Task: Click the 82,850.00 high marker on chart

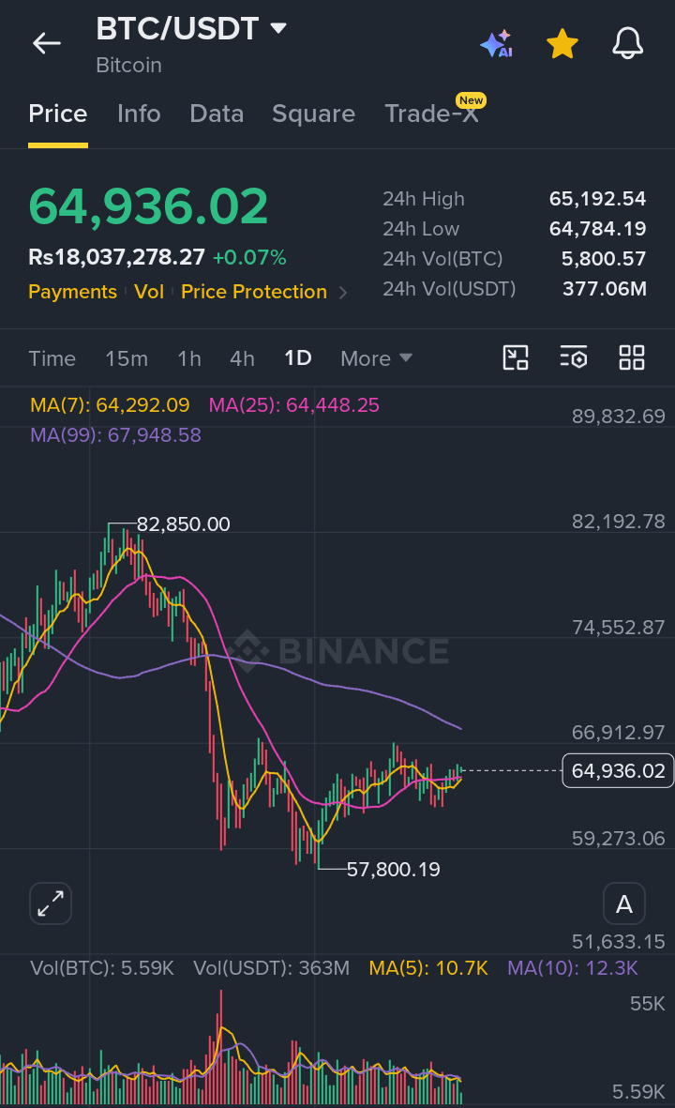Action: tap(183, 524)
